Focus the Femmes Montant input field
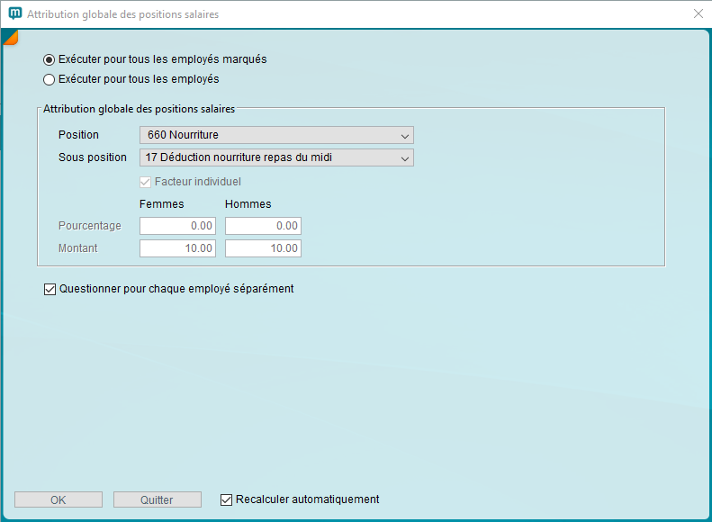The height and width of the screenshot is (522, 712). pyautogui.click(x=178, y=248)
